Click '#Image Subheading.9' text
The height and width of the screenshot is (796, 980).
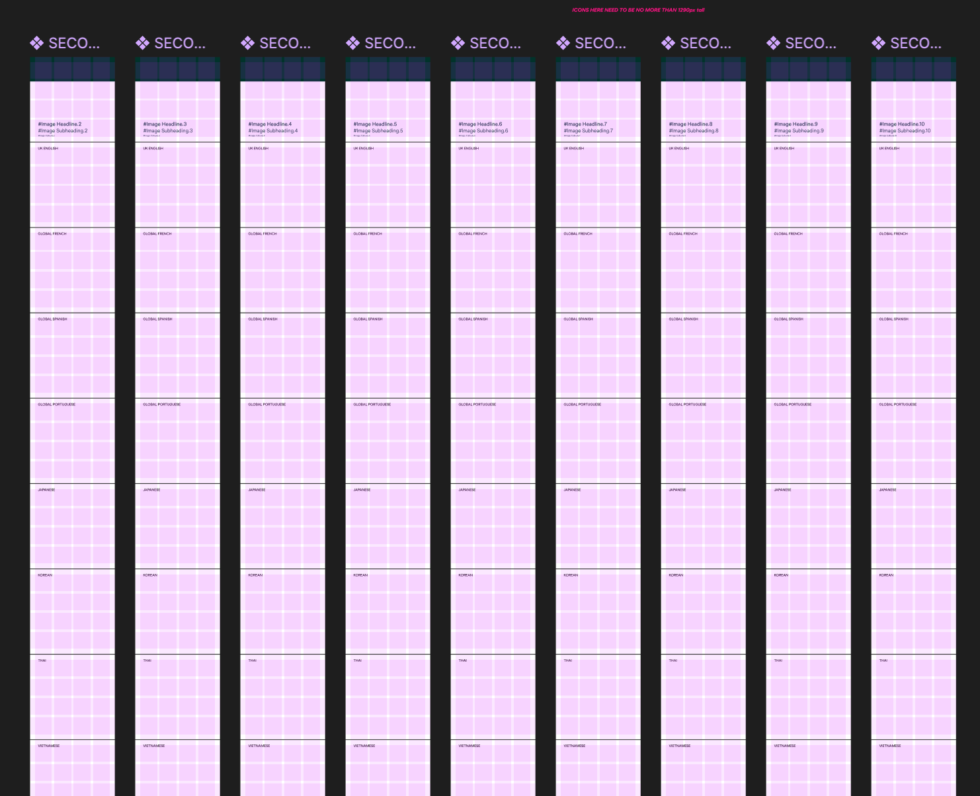[799, 131]
